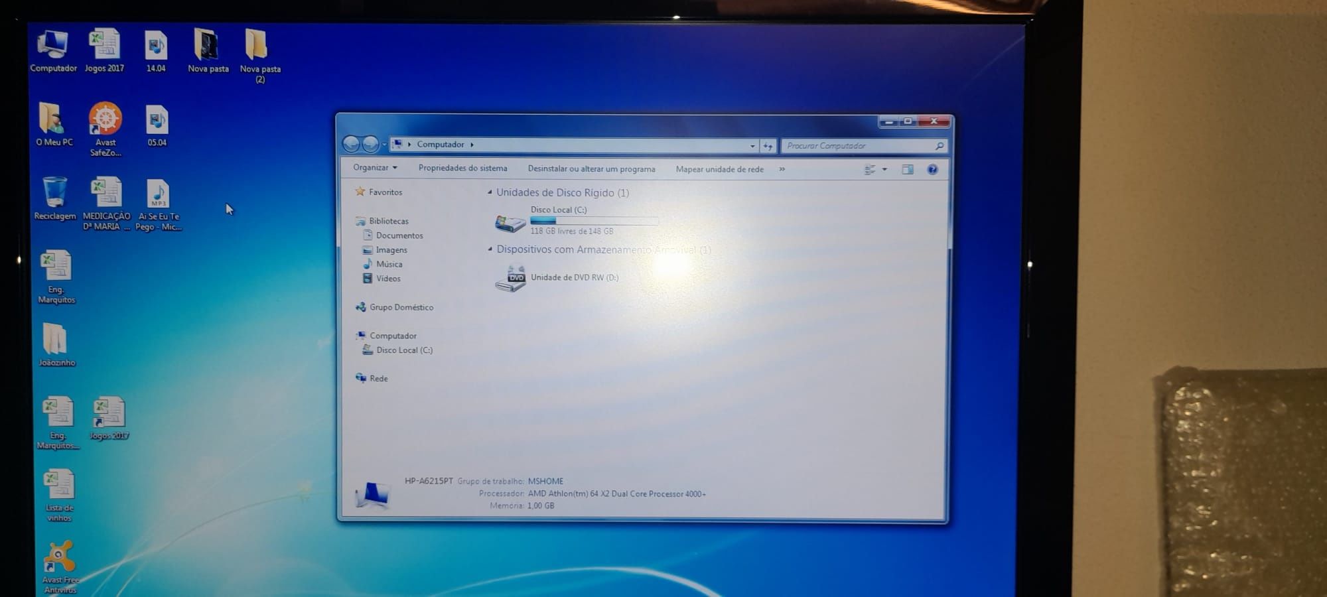
Task: Open the Explorer help icon
Action: coord(932,170)
